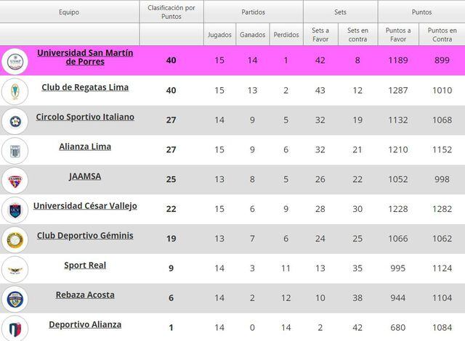The width and height of the screenshot is (465, 341).
Task: Click the Universidad San Martín de Porres logo
Action: (x=15, y=62)
